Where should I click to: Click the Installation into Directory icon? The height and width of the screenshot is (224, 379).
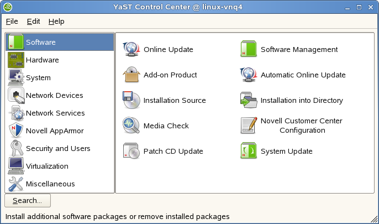[249, 100]
